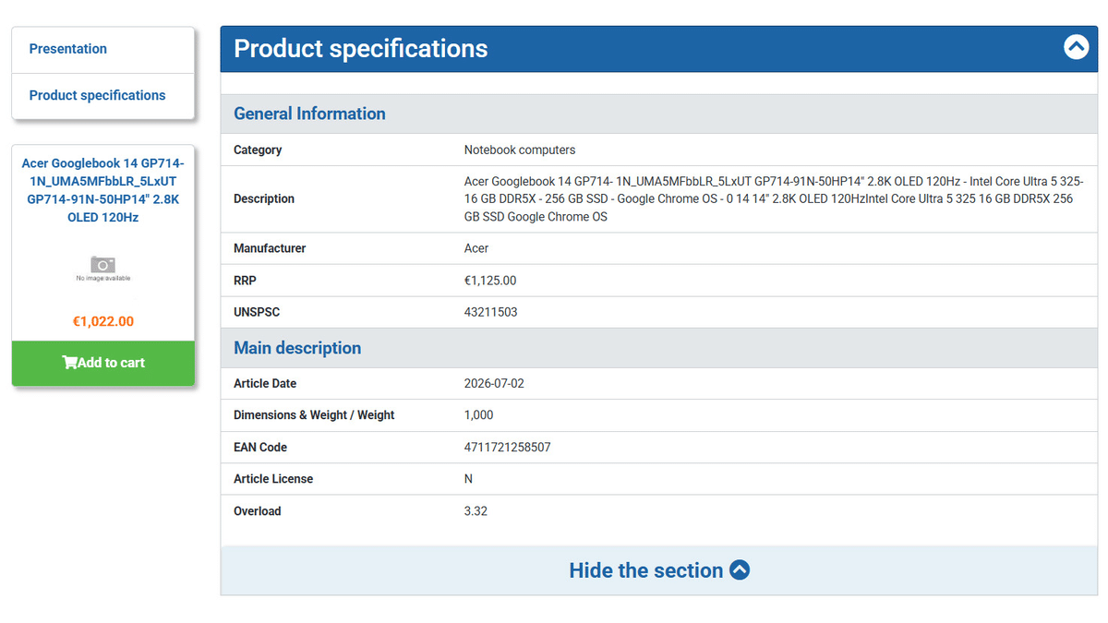Click the Overload row label
The image size is (1108, 623).
pyautogui.click(x=258, y=511)
